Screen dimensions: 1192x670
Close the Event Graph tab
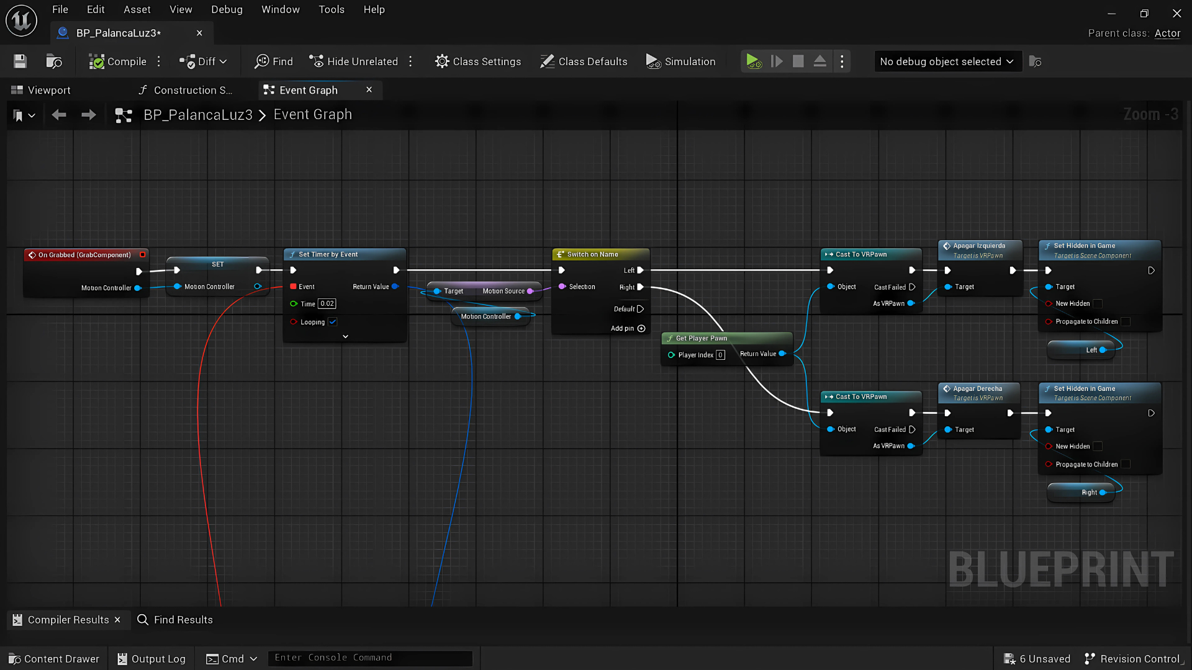pyautogui.click(x=369, y=89)
